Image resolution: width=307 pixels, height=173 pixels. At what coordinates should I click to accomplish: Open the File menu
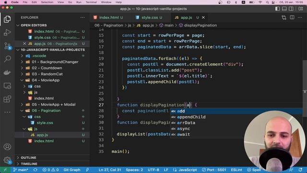pyautogui.click(x=25, y=2)
